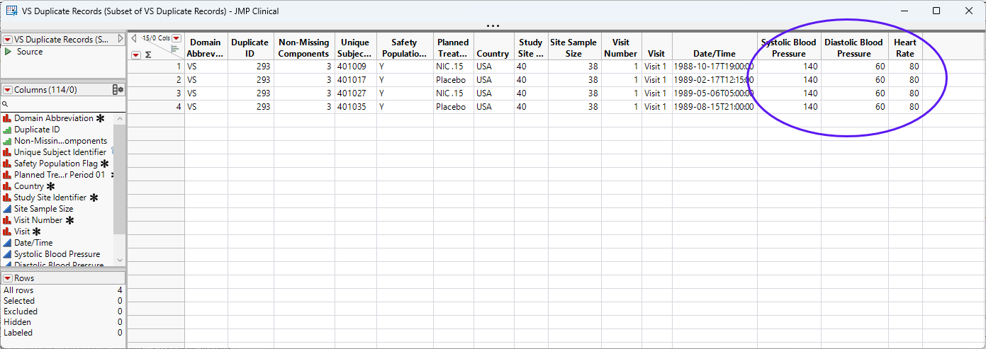Select row number 1 in the data grid

(x=156, y=67)
